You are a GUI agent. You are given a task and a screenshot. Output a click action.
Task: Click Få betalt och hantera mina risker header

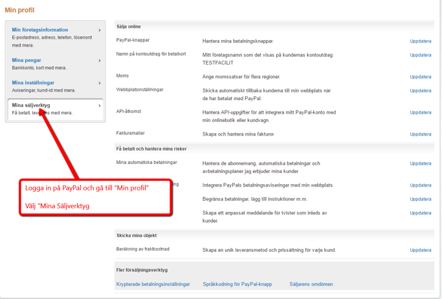pos(151,149)
